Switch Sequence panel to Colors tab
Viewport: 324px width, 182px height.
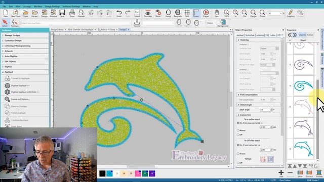(x=310, y=35)
